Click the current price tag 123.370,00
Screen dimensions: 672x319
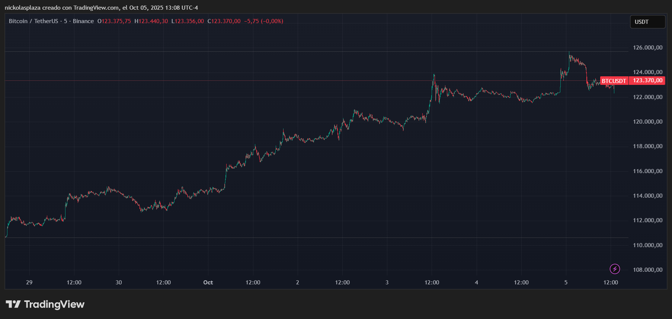coord(647,80)
